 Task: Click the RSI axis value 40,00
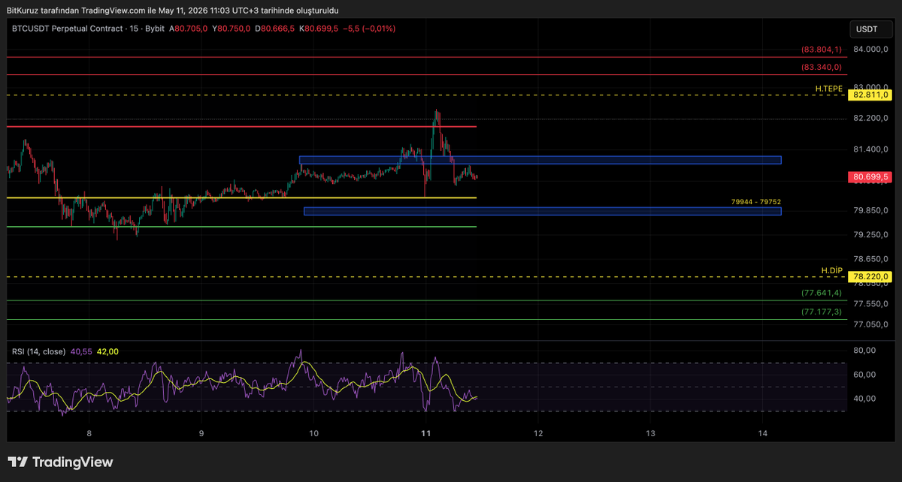coord(866,399)
